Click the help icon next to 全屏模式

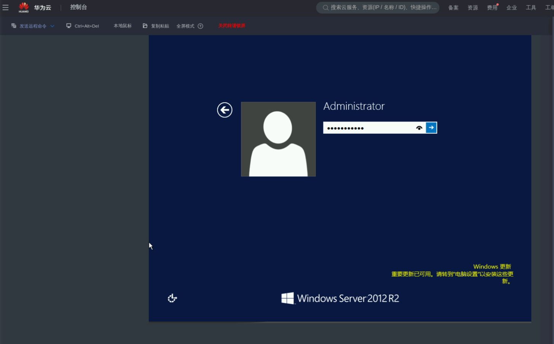click(x=200, y=26)
